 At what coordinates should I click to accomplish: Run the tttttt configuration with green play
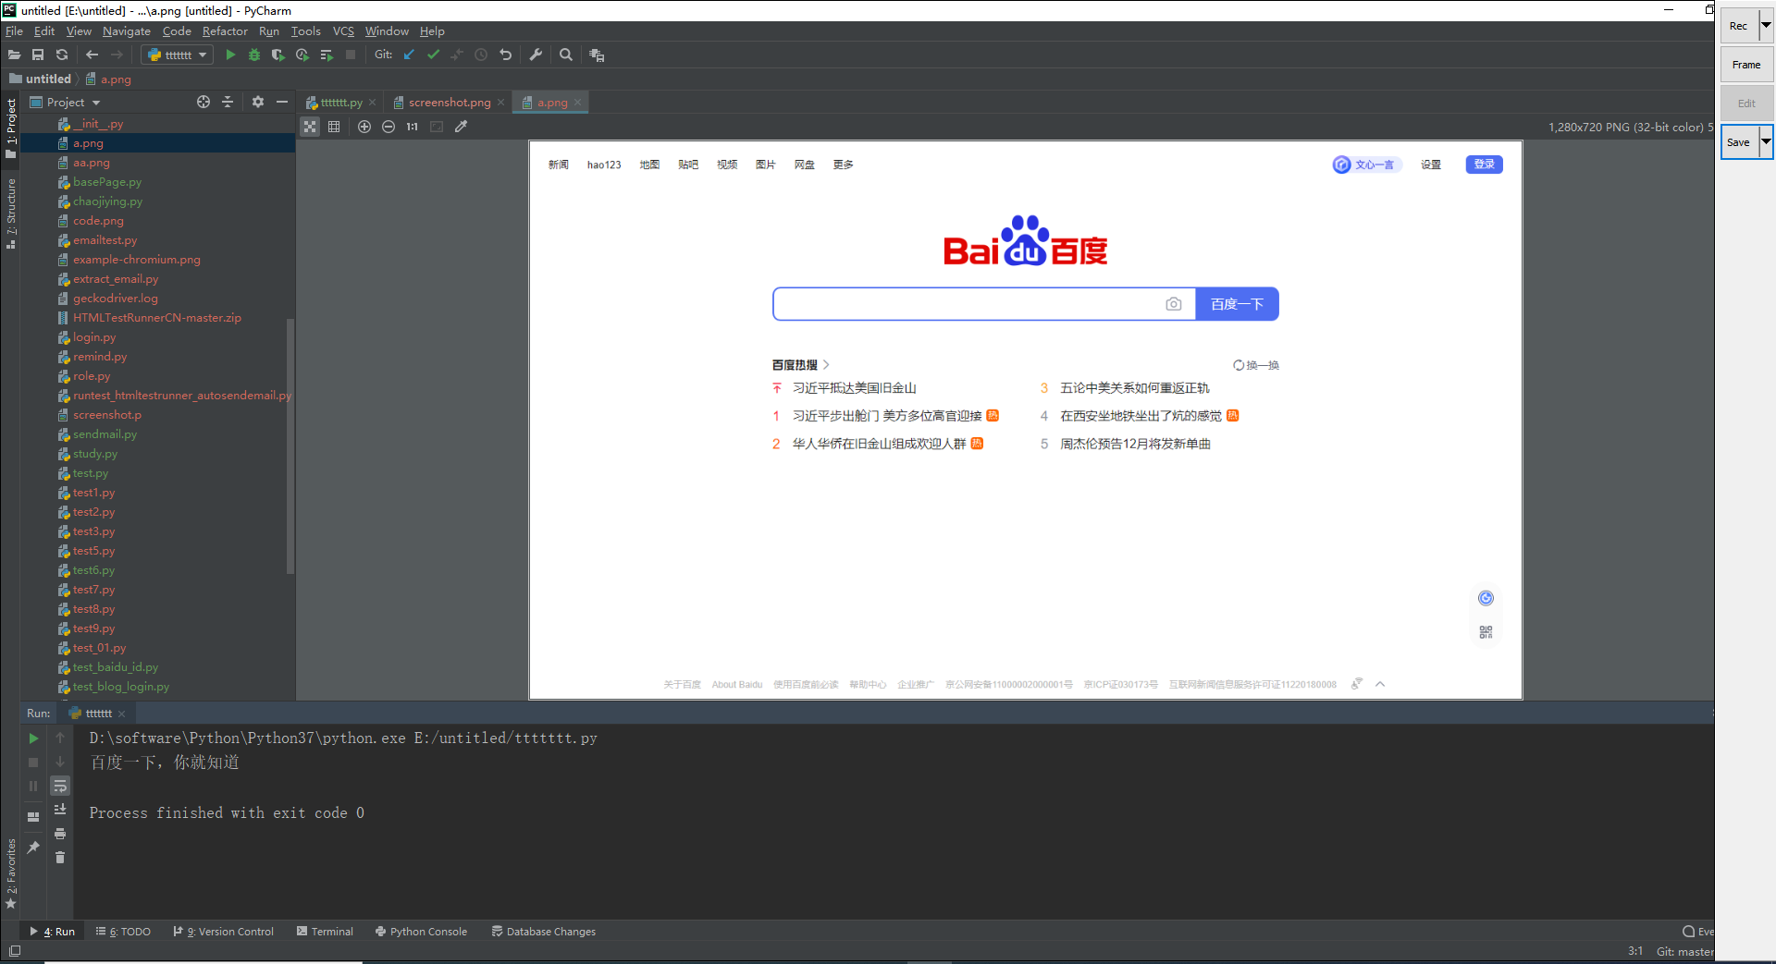coord(230,55)
